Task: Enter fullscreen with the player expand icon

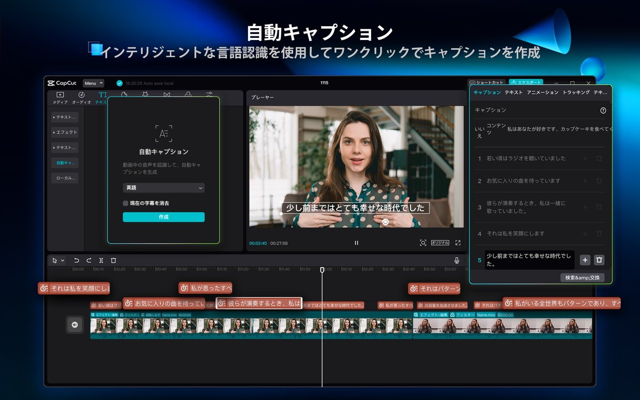Action: 458,243
